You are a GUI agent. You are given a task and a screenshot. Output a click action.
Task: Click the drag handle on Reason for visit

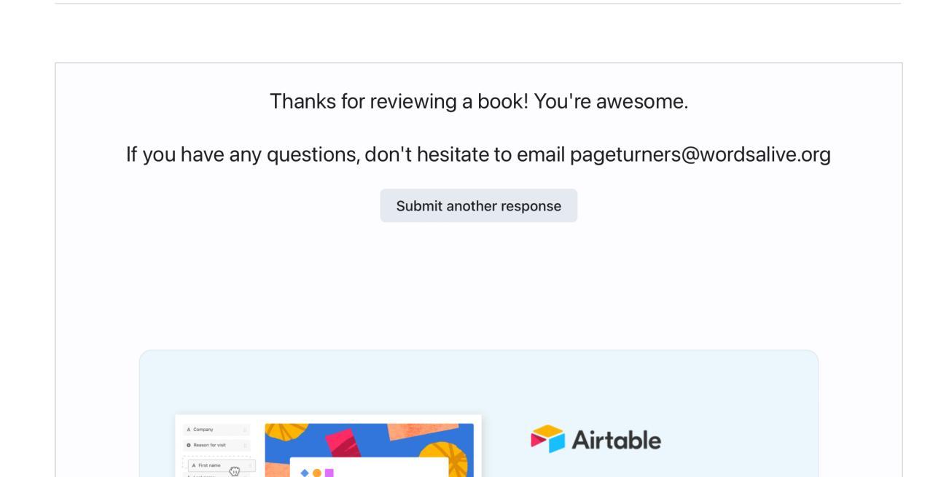[245, 445]
